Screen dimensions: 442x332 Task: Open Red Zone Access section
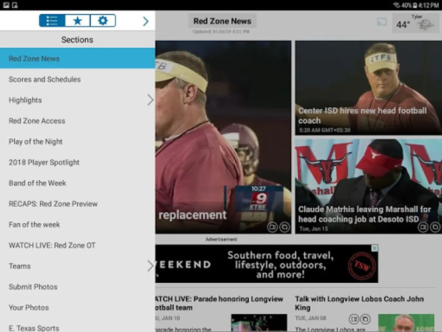77,121
